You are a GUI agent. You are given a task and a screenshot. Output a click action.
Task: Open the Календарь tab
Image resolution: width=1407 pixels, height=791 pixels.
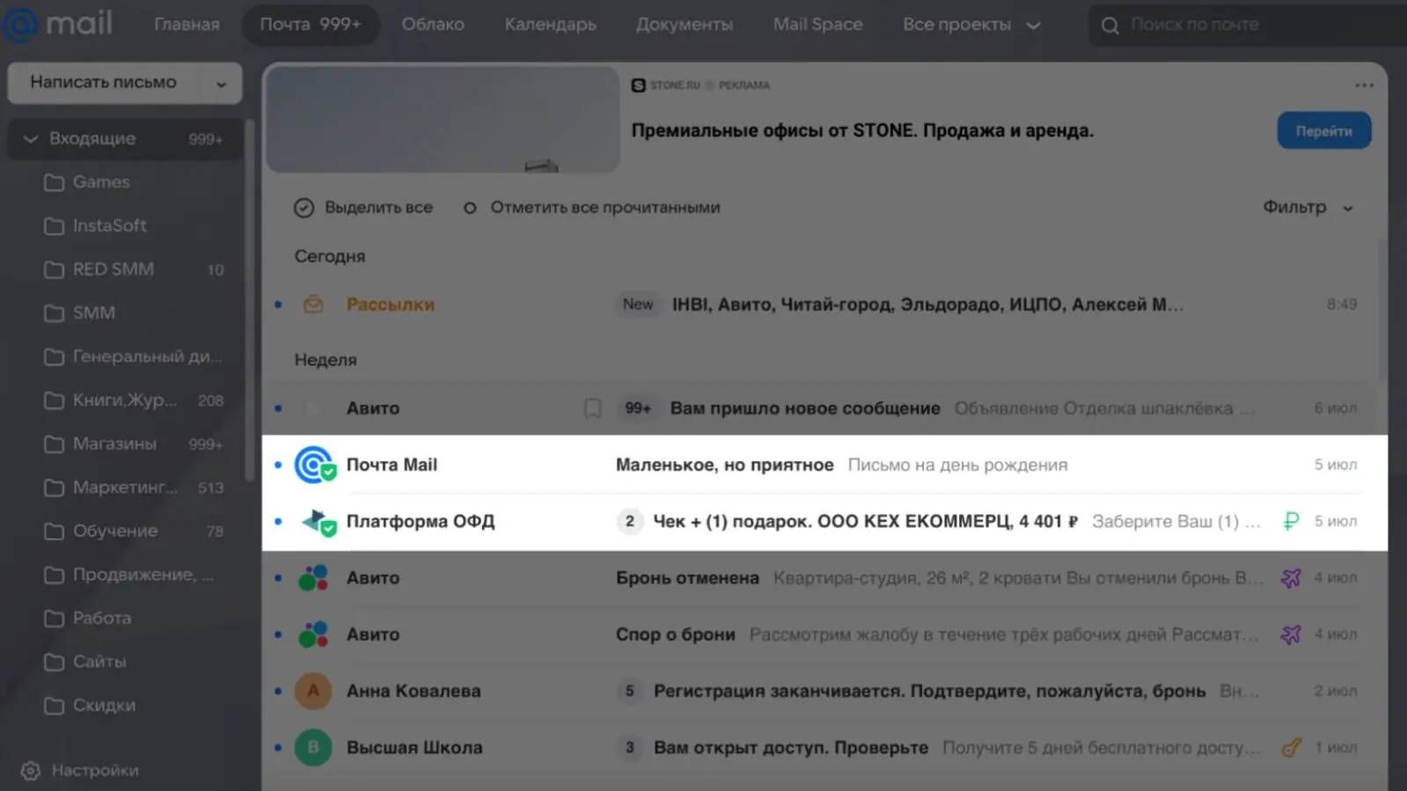tap(550, 25)
